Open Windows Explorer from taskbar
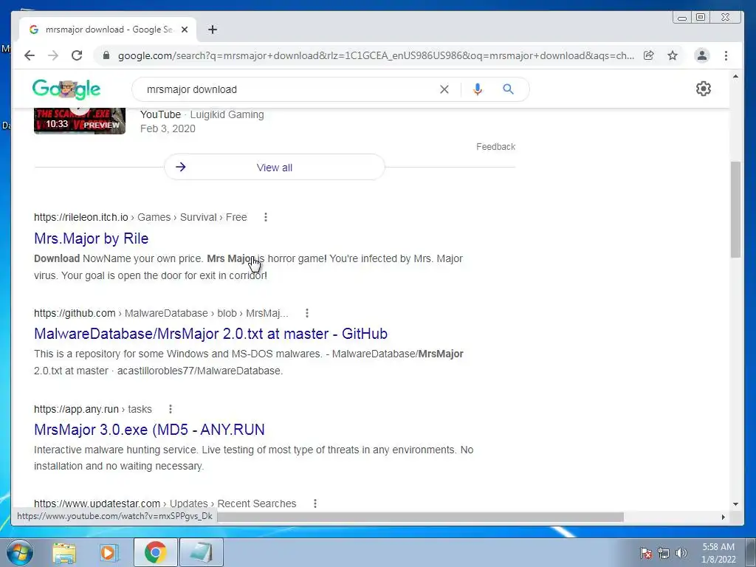 [64, 552]
